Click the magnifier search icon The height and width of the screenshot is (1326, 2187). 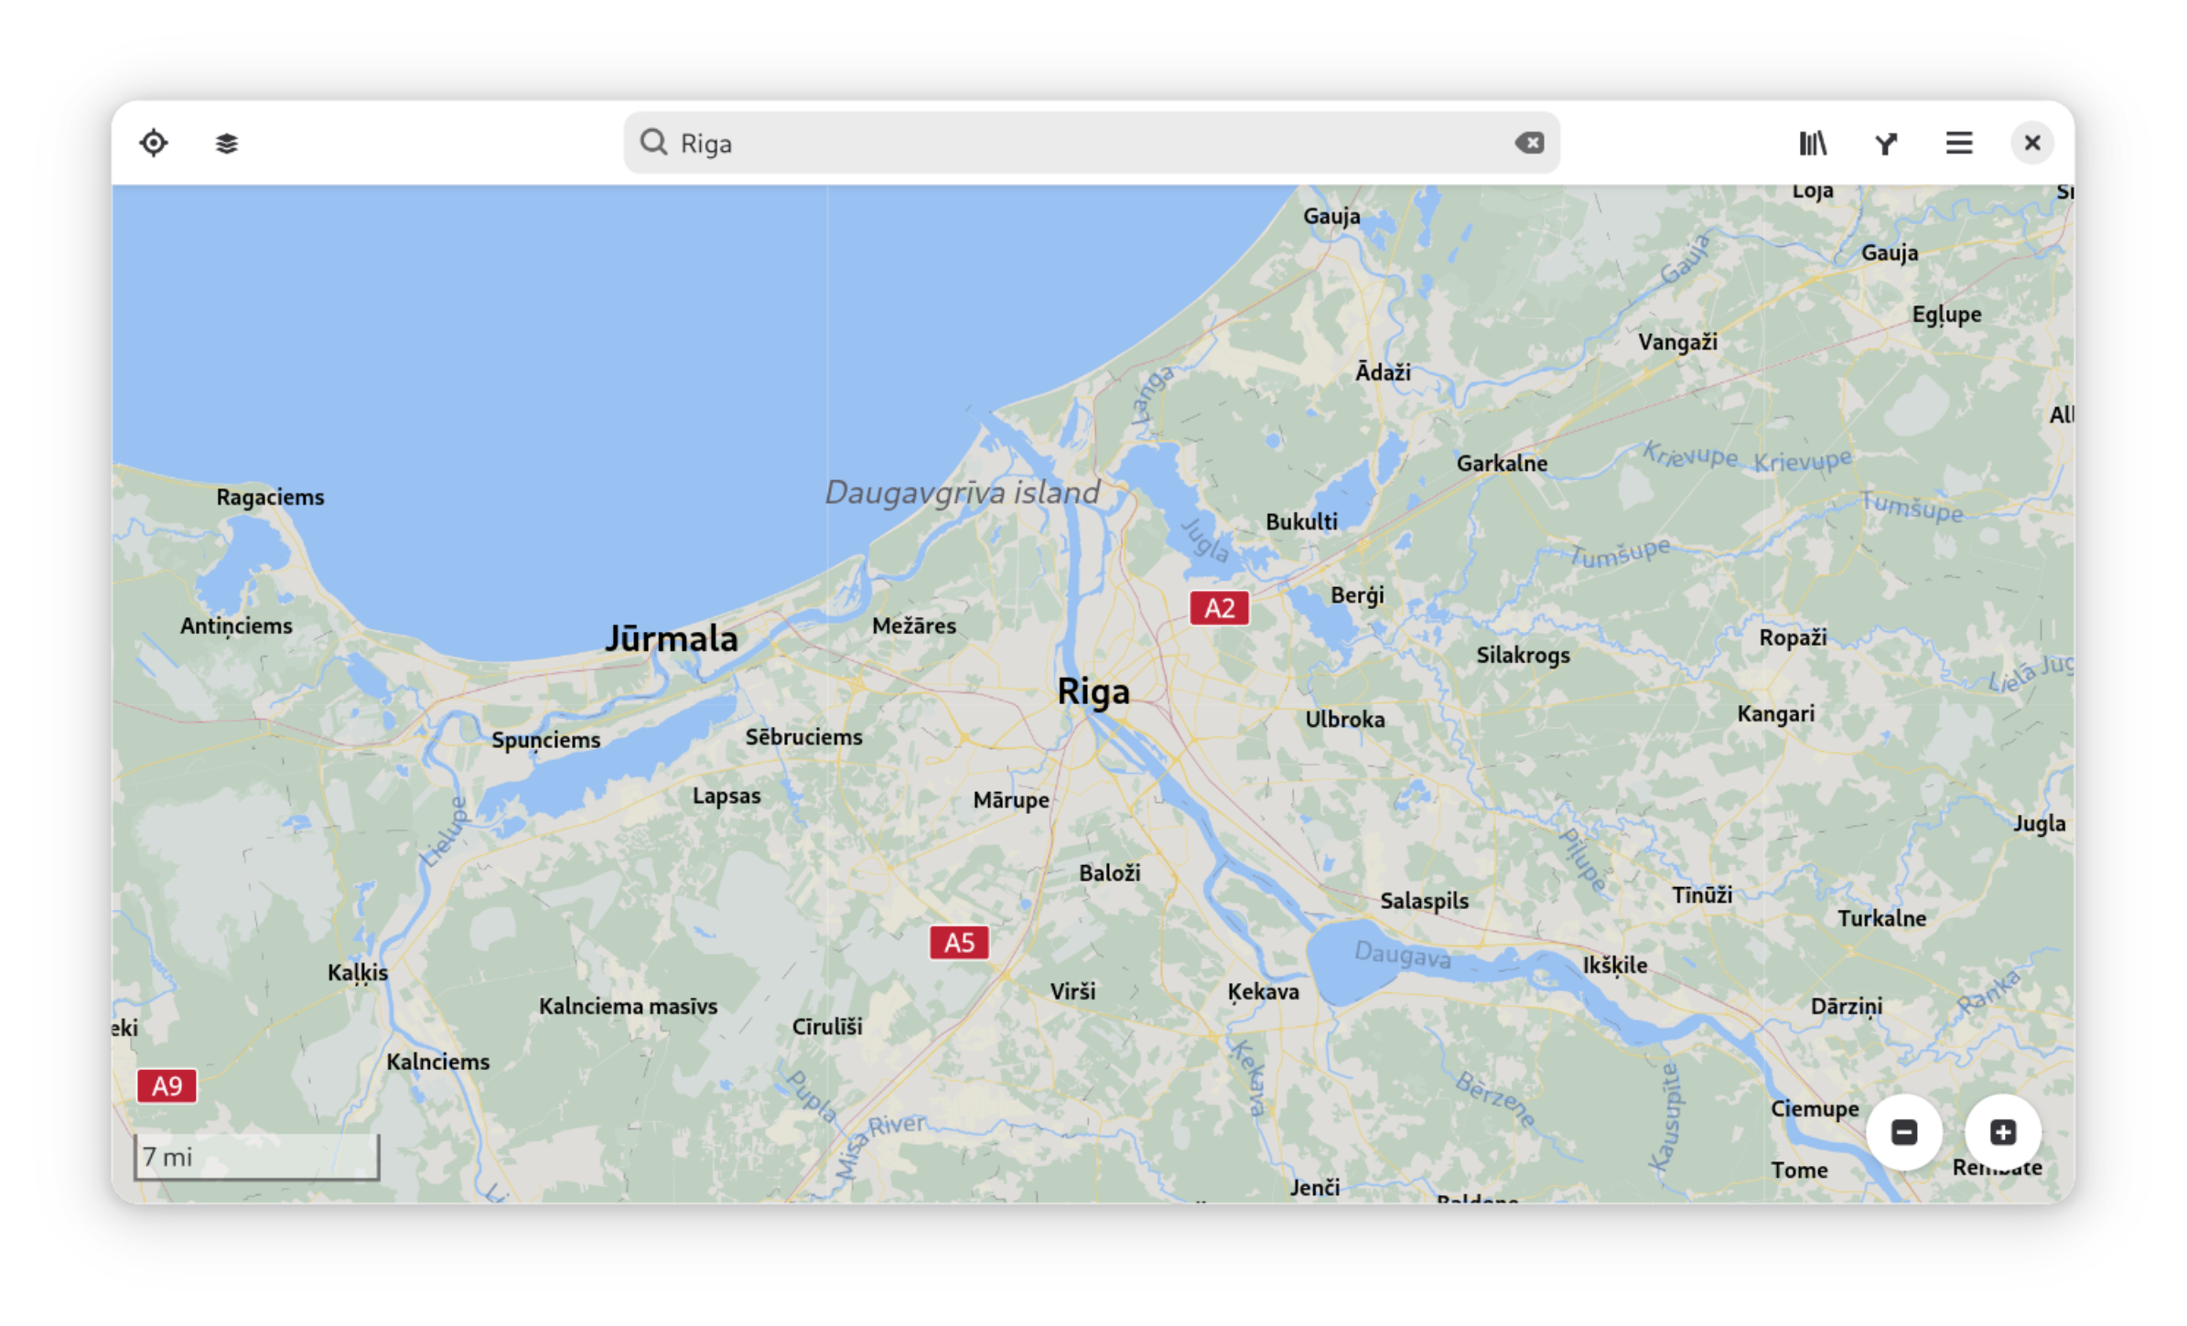(653, 143)
